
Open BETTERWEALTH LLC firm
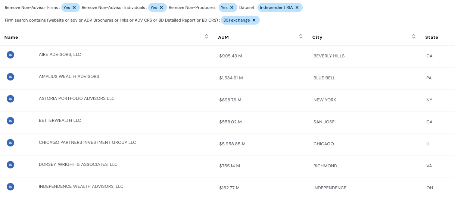tap(60, 120)
